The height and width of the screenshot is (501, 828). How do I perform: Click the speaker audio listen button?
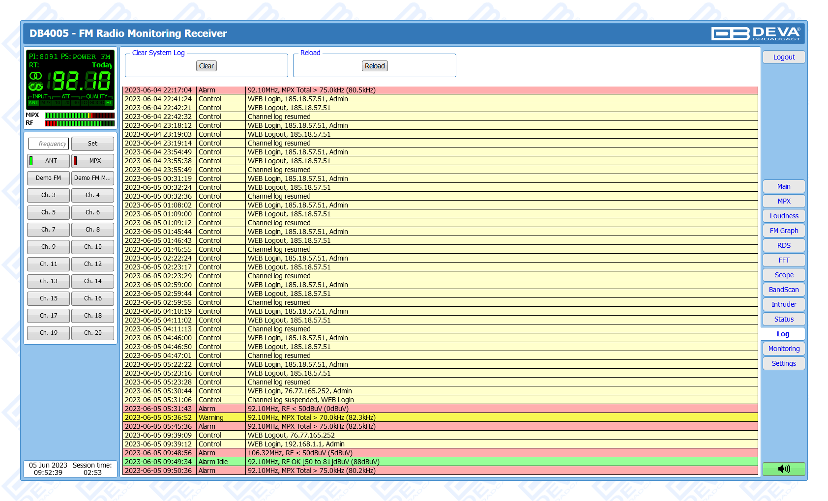(x=784, y=469)
